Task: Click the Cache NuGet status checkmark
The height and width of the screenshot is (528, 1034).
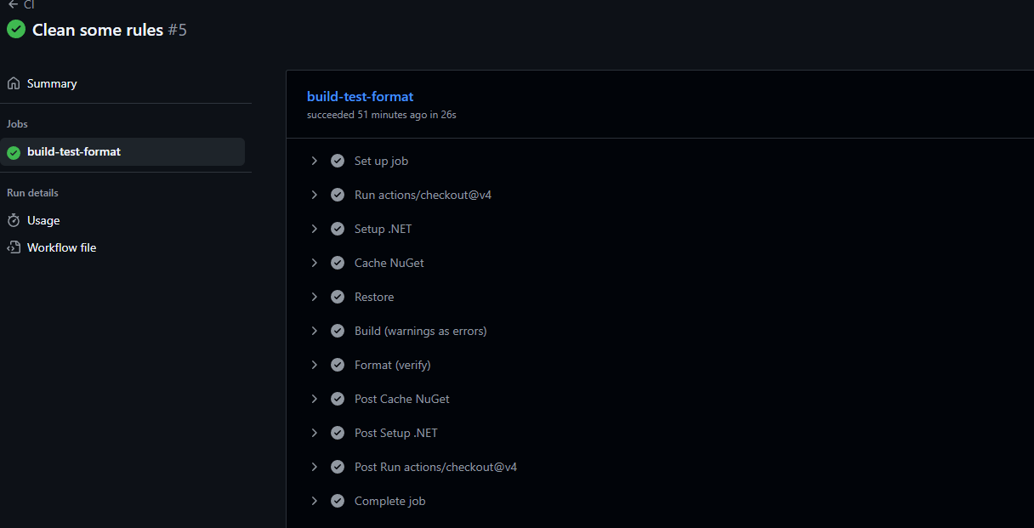Action: 338,263
